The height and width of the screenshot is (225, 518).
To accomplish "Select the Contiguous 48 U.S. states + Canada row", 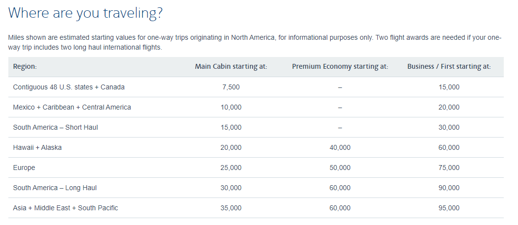I will click(x=256, y=87).
